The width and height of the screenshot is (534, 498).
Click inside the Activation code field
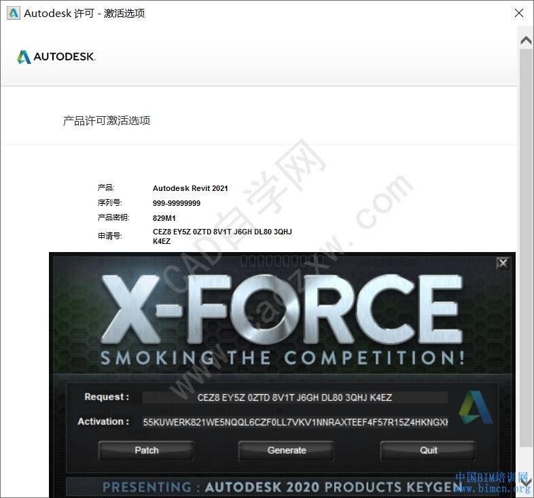point(296,423)
